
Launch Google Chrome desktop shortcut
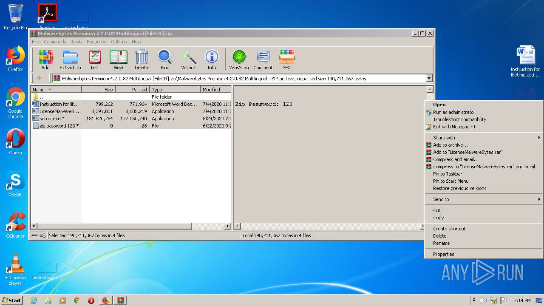point(15,103)
